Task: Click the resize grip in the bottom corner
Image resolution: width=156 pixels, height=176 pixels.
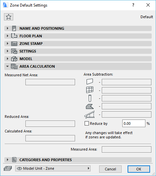Action: coord(153,174)
